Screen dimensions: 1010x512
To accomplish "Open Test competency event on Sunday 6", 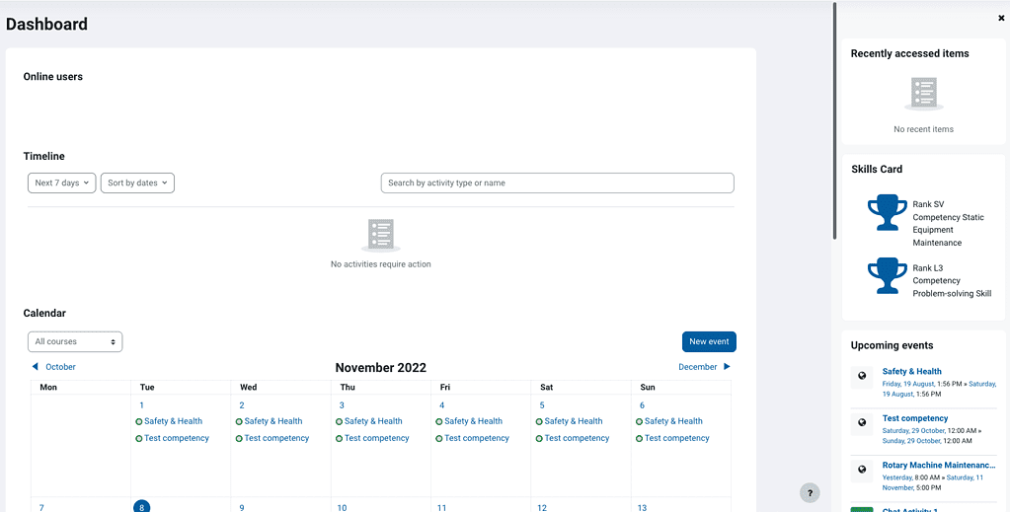I will 677,438.
